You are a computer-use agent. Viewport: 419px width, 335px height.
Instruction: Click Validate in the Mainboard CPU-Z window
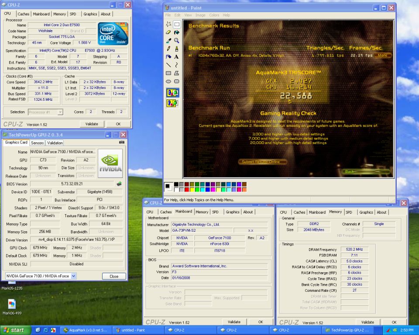234,322
